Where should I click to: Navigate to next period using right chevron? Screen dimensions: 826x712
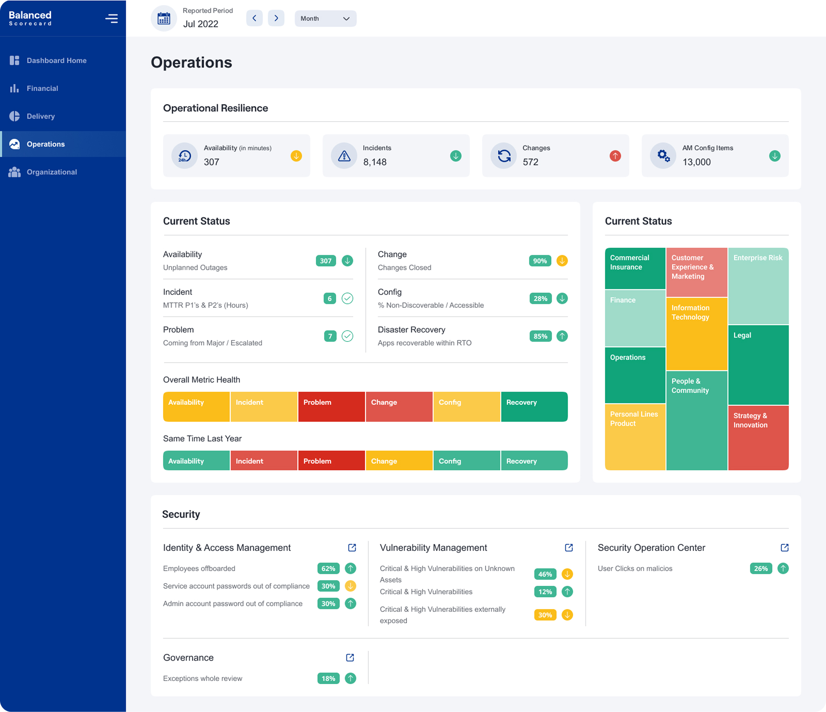pos(276,18)
